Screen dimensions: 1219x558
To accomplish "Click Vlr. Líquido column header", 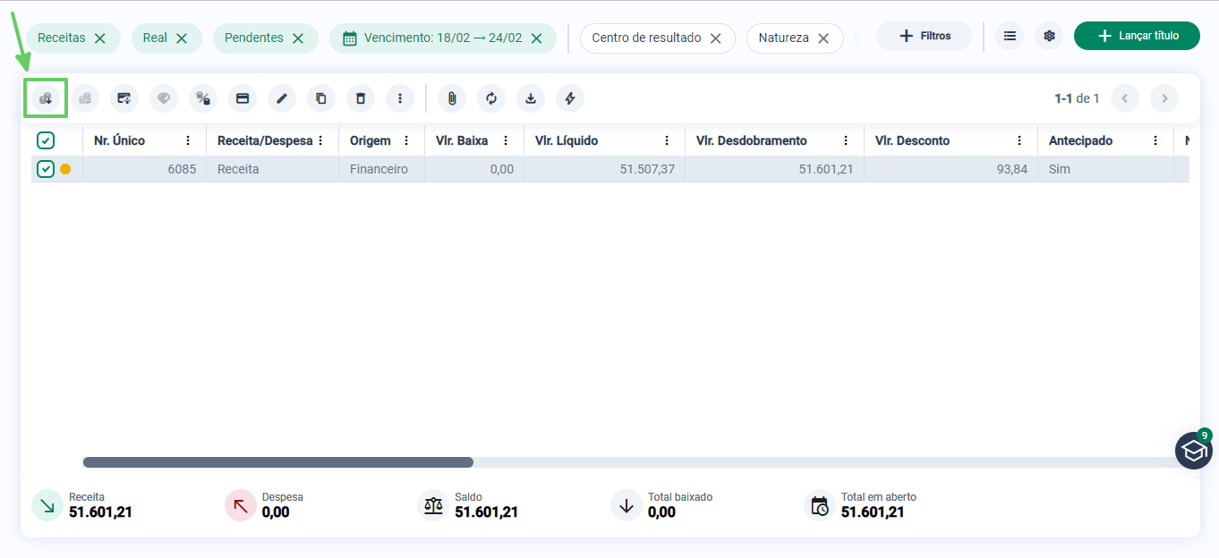I will (567, 140).
